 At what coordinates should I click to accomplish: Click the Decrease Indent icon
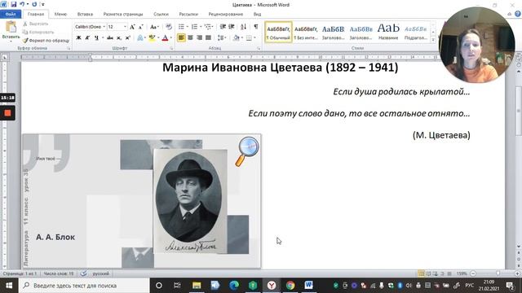click(x=223, y=27)
